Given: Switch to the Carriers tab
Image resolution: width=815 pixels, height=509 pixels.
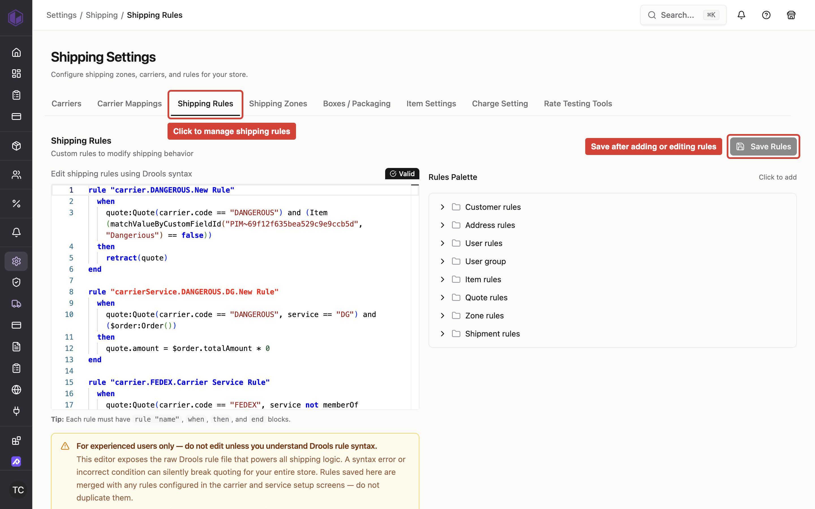Looking at the screenshot, I should pyautogui.click(x=66, y=104).
